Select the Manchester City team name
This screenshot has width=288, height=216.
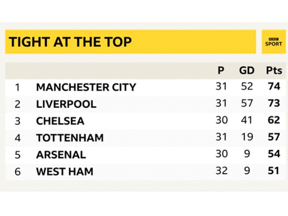click(86, 87)
